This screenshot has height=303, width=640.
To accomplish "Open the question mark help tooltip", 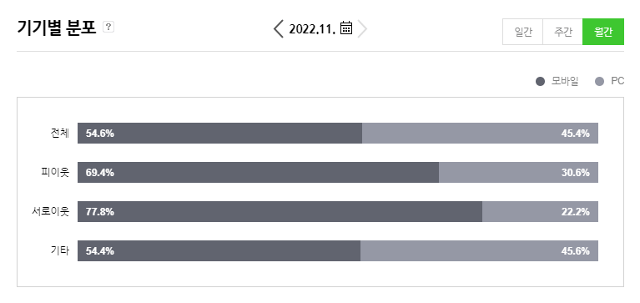I will click(108, 27).
